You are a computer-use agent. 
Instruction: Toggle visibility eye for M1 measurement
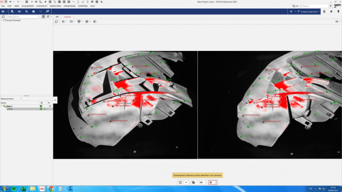pyautogui.click(x=50, y=109)
